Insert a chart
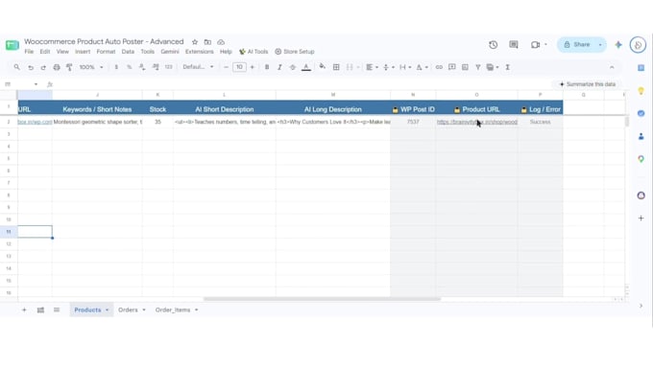This screenshot has width=653, height=367. point(465,67)
